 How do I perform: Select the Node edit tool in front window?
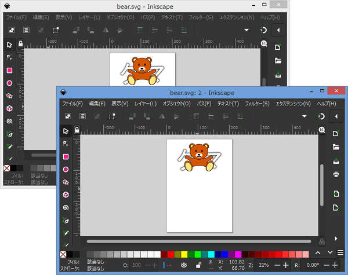click(66, 144)
